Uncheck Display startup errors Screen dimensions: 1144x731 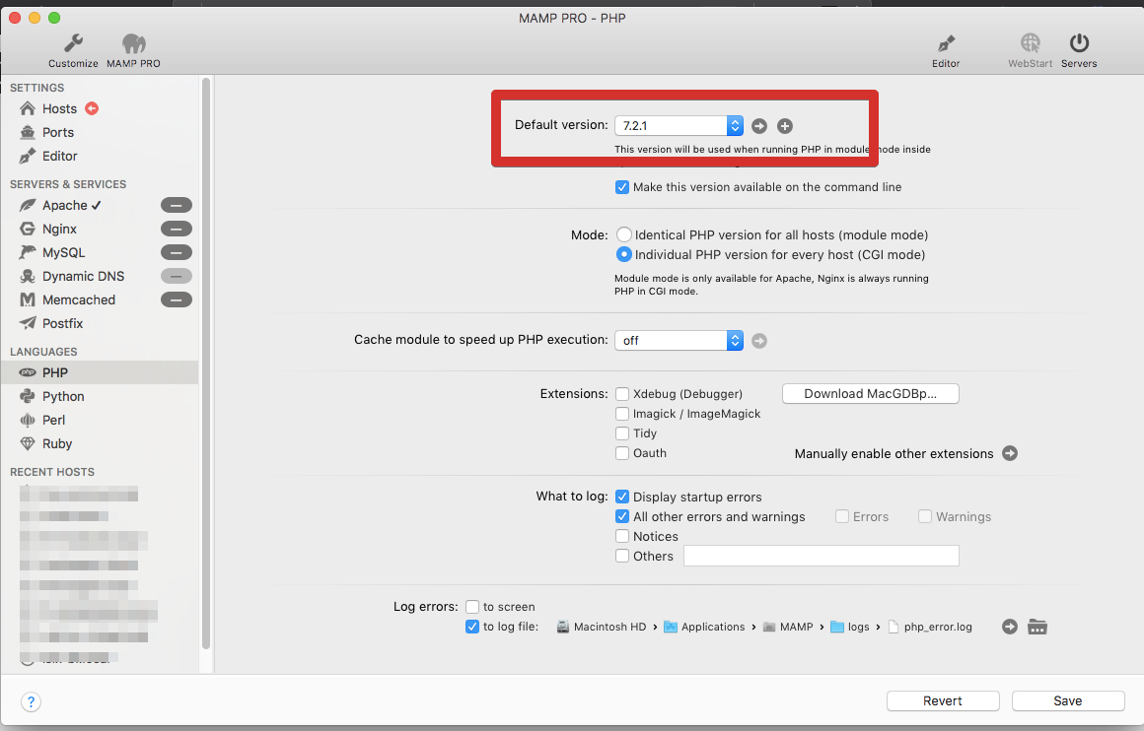[622, 498]
